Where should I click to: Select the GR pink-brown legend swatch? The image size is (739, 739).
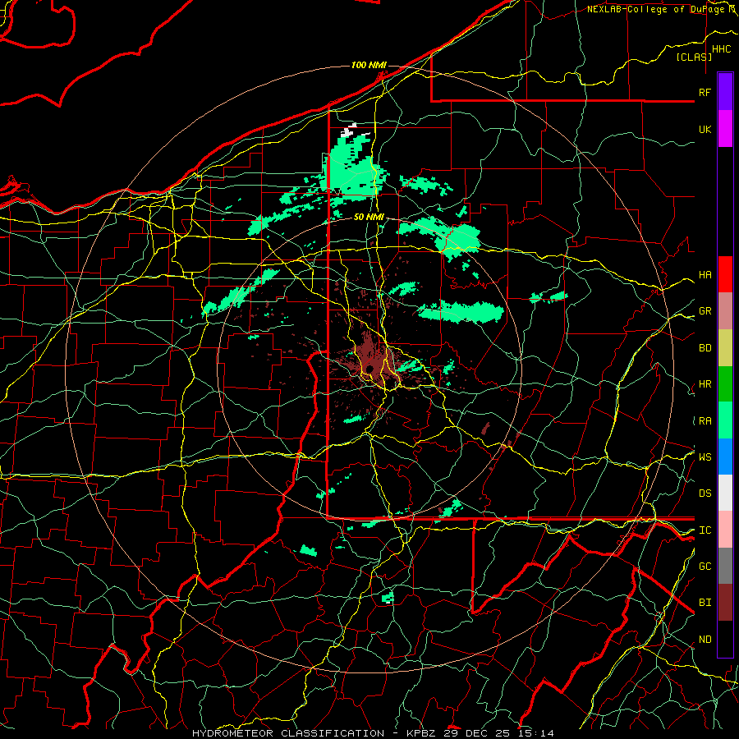coord(725,311)
